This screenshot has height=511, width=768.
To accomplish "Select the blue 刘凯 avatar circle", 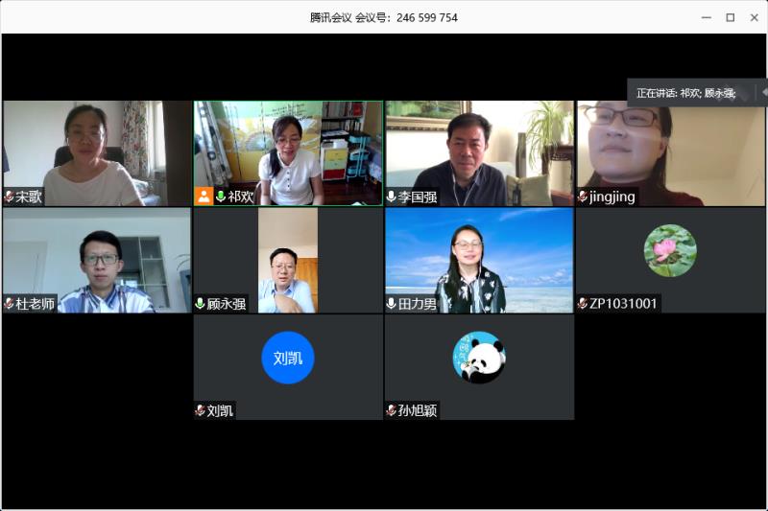I will pyautogui.click(x=288, y=358).
